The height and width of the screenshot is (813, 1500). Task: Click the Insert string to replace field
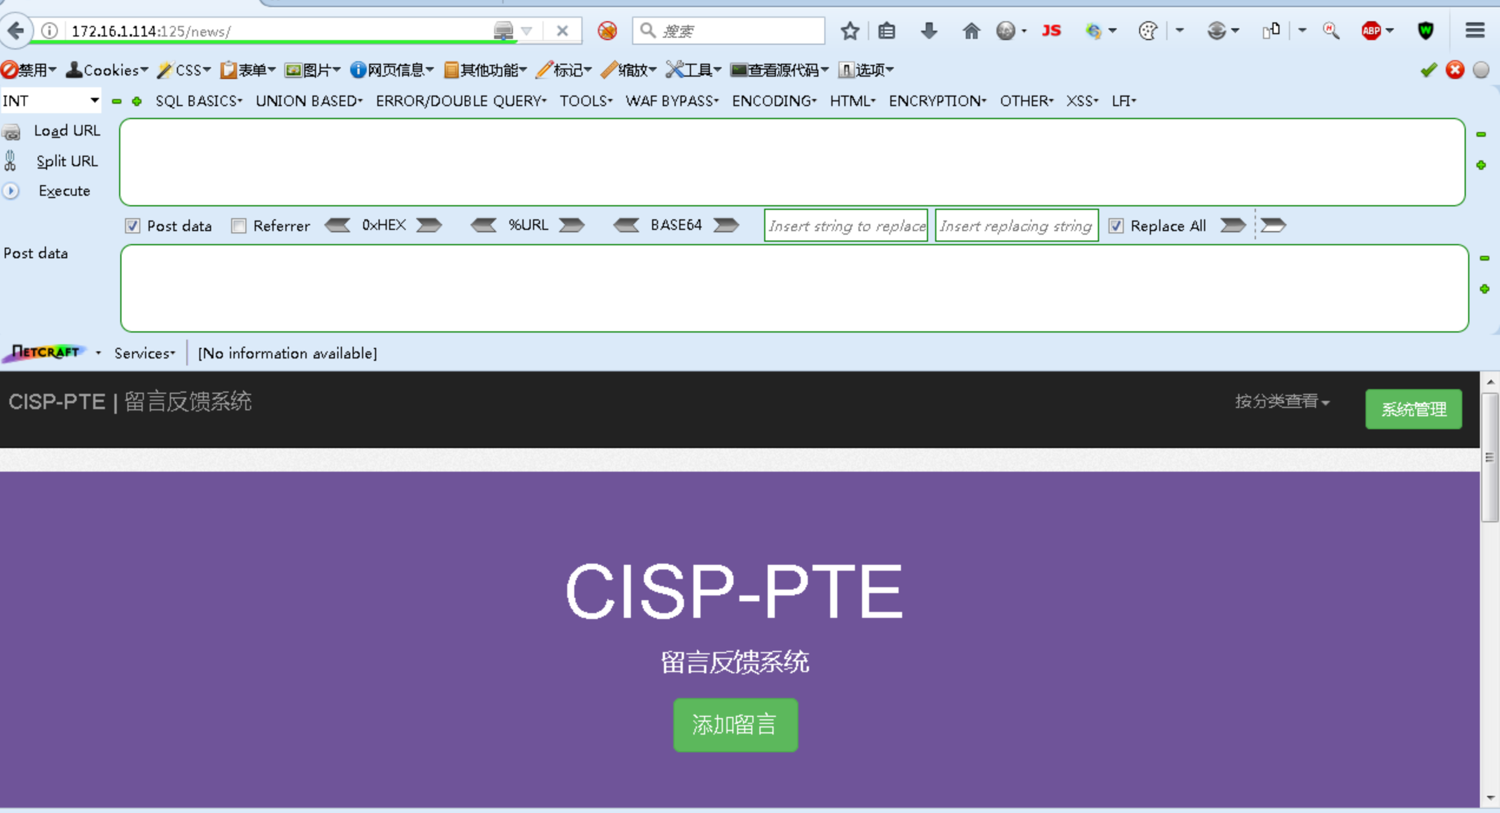[x=846, y=226]
